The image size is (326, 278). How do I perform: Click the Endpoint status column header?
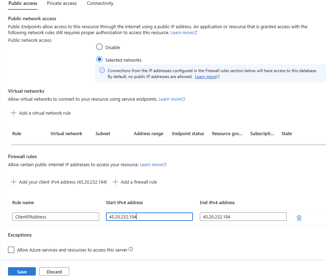188,133
